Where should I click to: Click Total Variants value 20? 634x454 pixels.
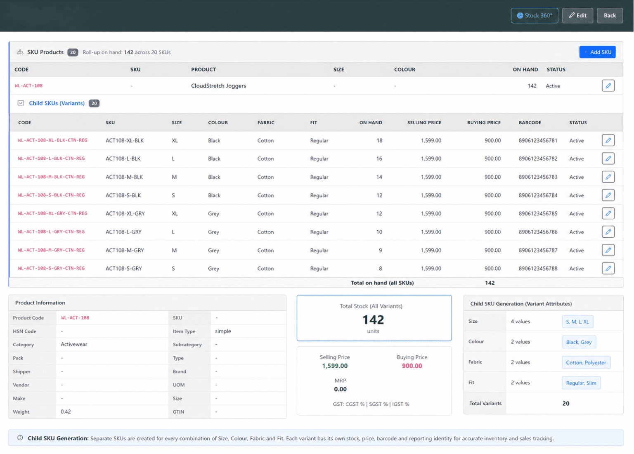pos(565,404)
